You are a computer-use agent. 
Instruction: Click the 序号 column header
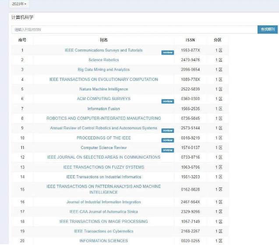coord(22,40)
